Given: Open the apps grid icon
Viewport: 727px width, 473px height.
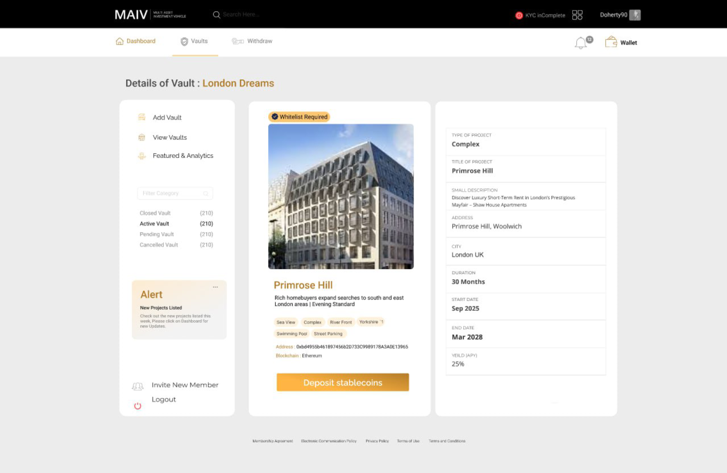Looking at the screenshot, I should click(577, 15).
